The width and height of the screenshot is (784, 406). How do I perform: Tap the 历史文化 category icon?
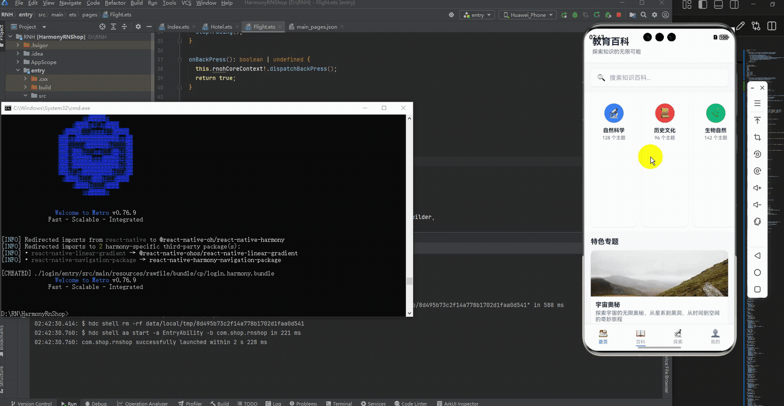(664, 113)
